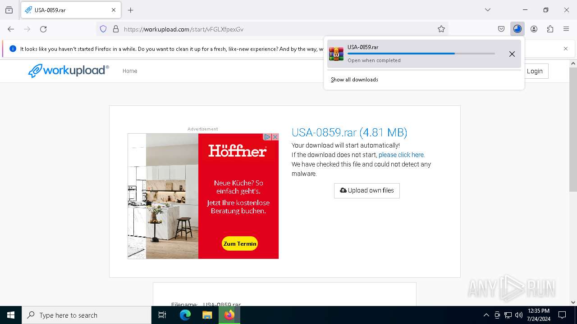Click the download progress bar
Screen dimensions: 577x324
click(x=421, y=54)
